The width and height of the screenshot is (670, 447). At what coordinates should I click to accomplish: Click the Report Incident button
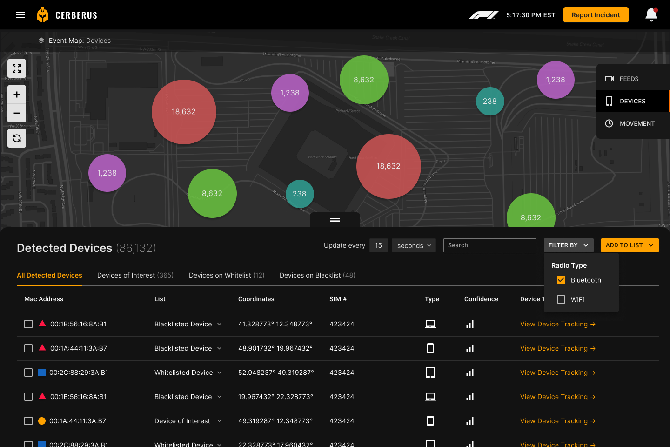(x=596, y=15)
